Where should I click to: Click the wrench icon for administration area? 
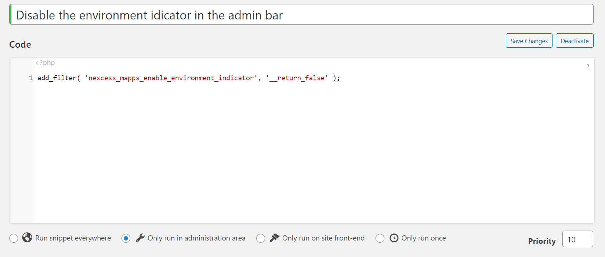pyautogui.click(x=140, y=238)
